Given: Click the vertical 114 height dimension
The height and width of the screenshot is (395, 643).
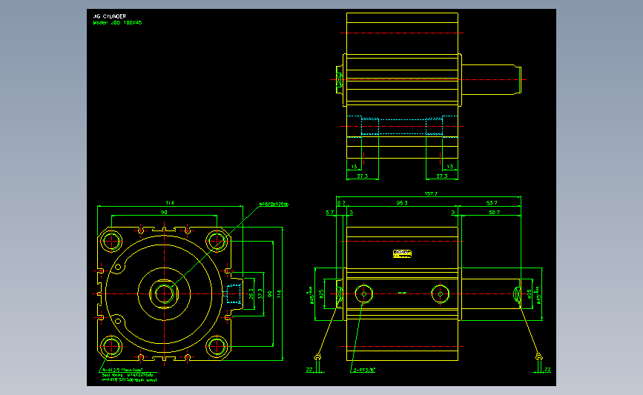Looking at the screenshot, I should coord(280,293).
